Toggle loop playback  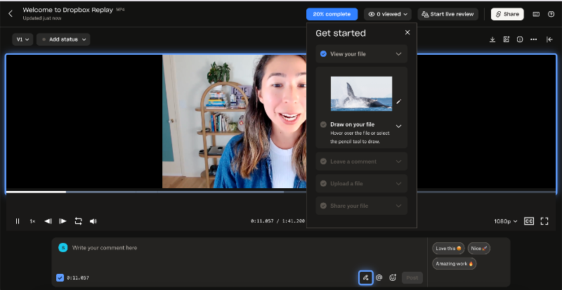click(78, 221)
